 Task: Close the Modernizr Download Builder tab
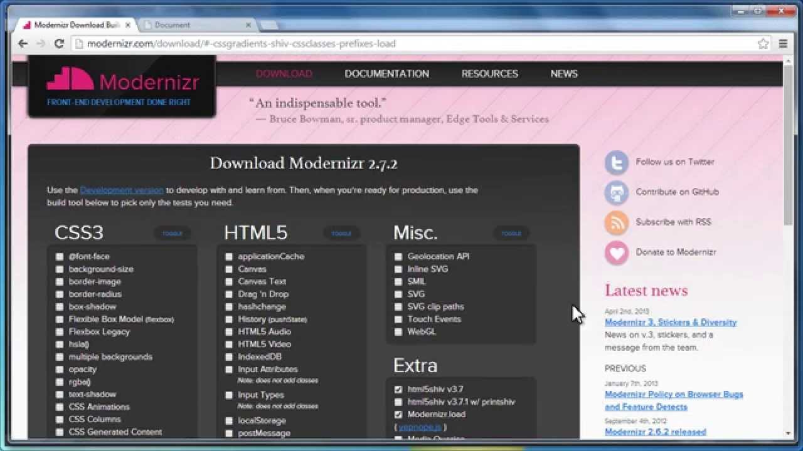point(128,25)
